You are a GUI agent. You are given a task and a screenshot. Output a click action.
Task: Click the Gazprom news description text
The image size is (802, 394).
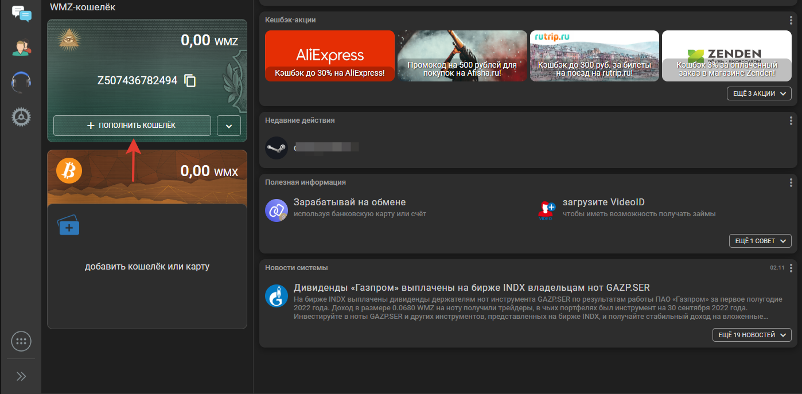click(538, 308)
